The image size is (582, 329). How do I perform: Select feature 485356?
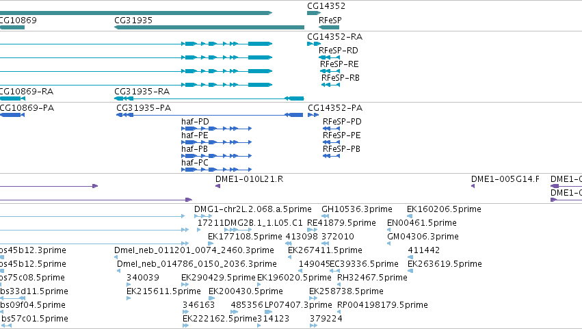[247, 305]
